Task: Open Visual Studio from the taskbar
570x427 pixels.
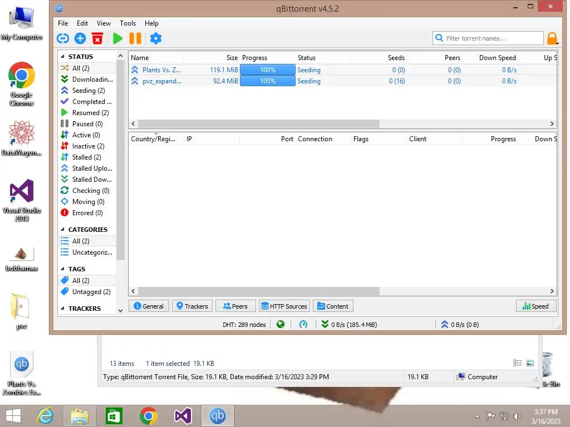Action: pyautogui.click(x=183, y=416)
